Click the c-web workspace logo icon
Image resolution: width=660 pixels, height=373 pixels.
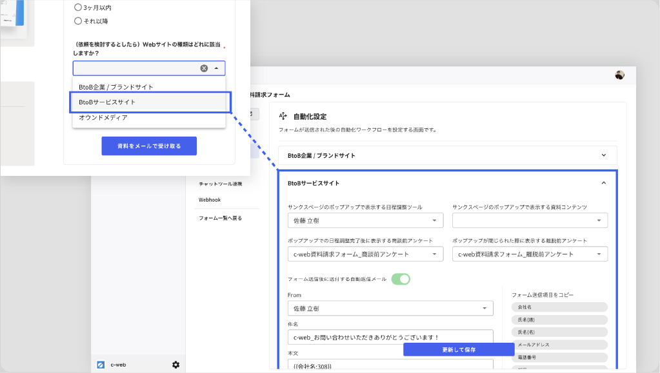pos(100,365)
